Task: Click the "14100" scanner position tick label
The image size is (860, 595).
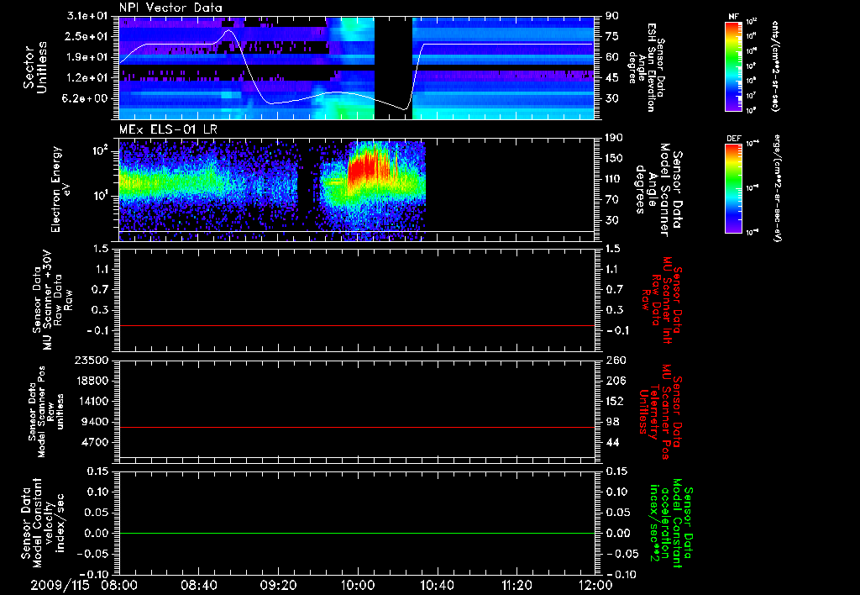Action: coord(93,401)
